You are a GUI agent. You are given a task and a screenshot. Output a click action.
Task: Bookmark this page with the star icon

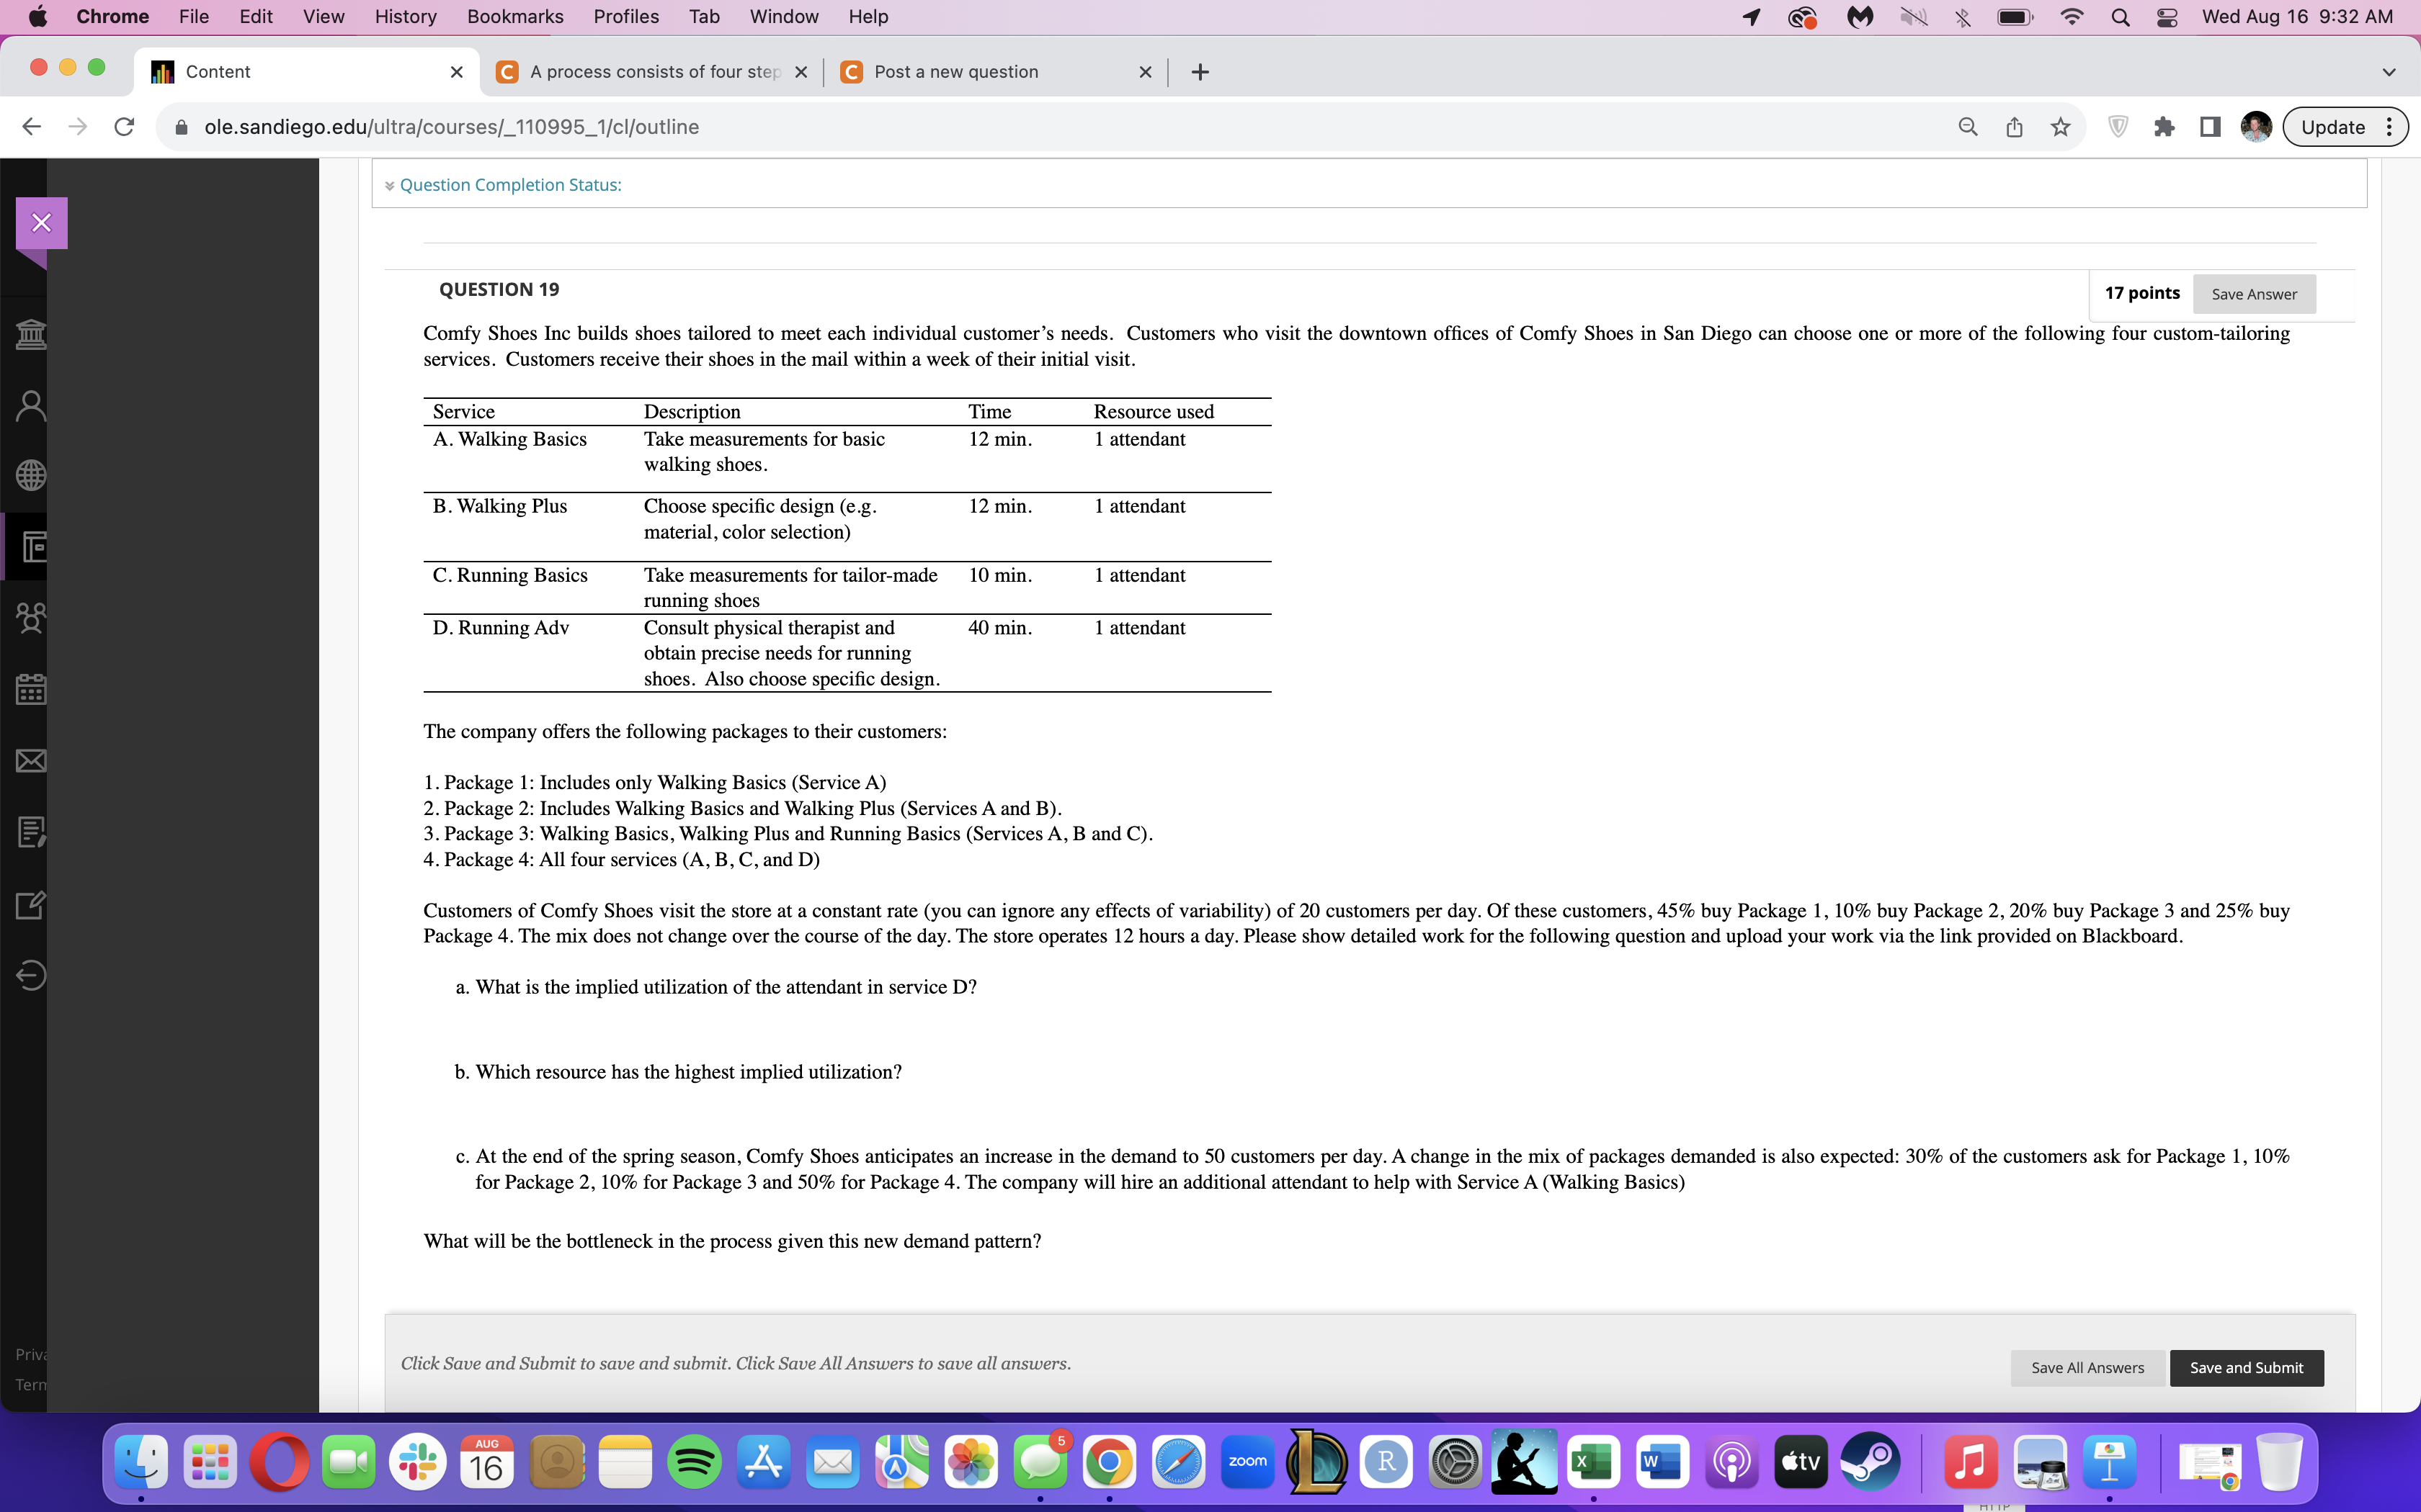pos(2060,127)
